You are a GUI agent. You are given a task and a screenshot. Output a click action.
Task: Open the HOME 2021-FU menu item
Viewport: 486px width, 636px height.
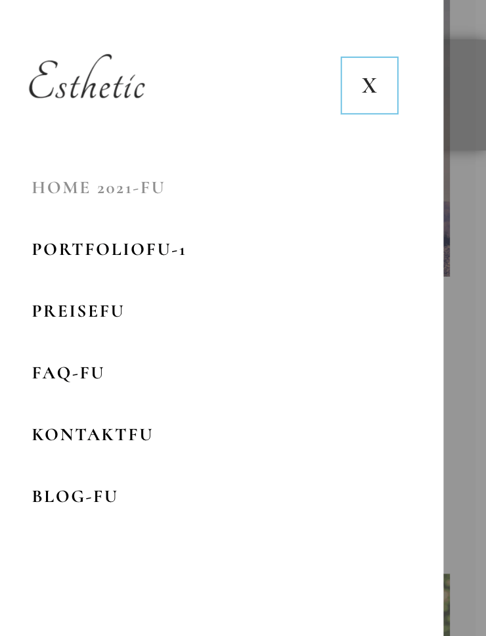coord(98,188)
